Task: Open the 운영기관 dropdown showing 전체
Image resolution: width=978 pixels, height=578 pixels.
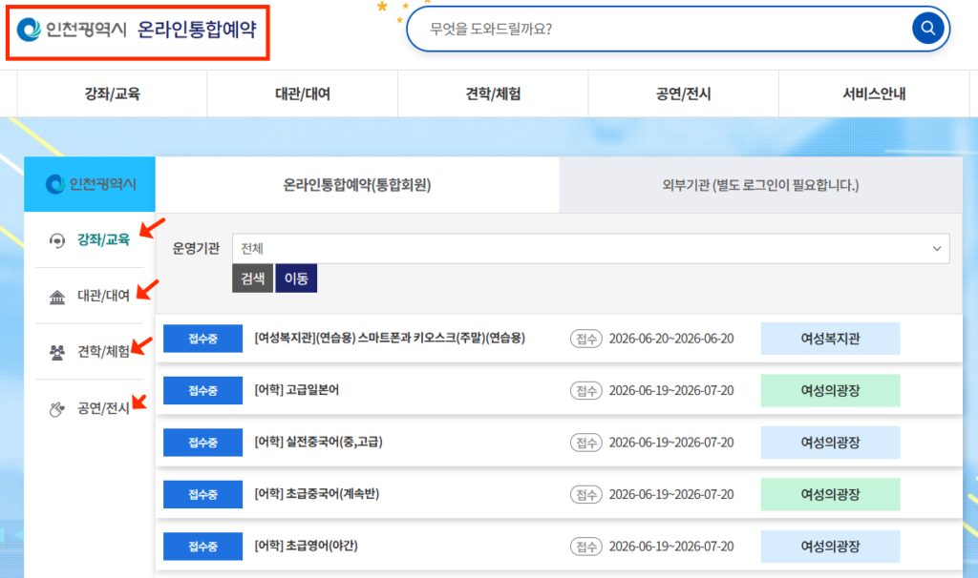Action: (590, 249)
